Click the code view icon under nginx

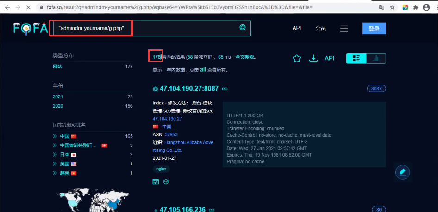(156, 182)
